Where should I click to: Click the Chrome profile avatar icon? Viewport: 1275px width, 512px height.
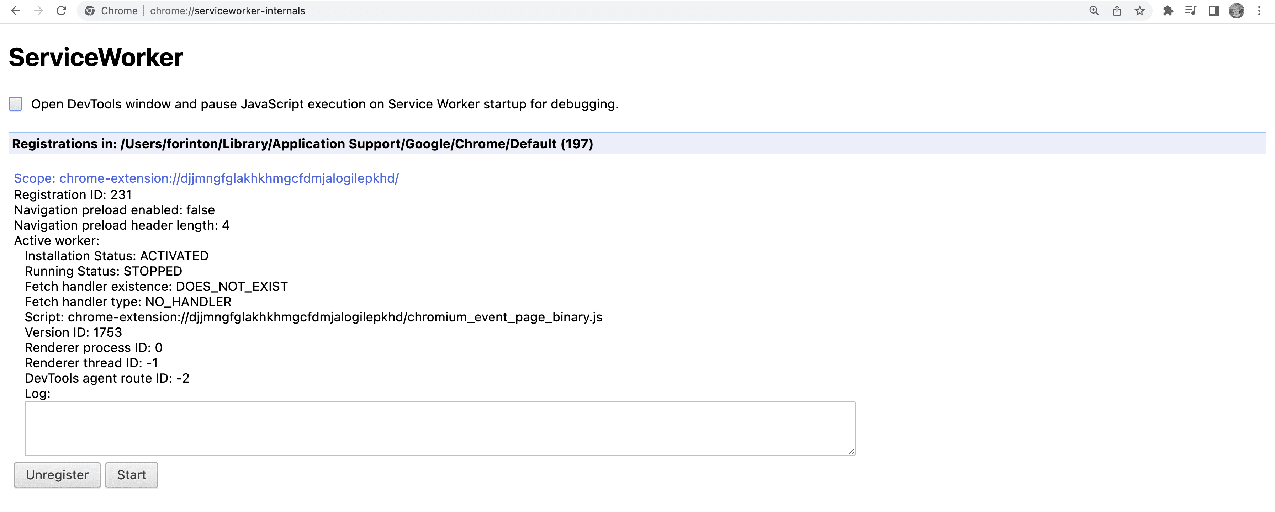point(1238,11)
